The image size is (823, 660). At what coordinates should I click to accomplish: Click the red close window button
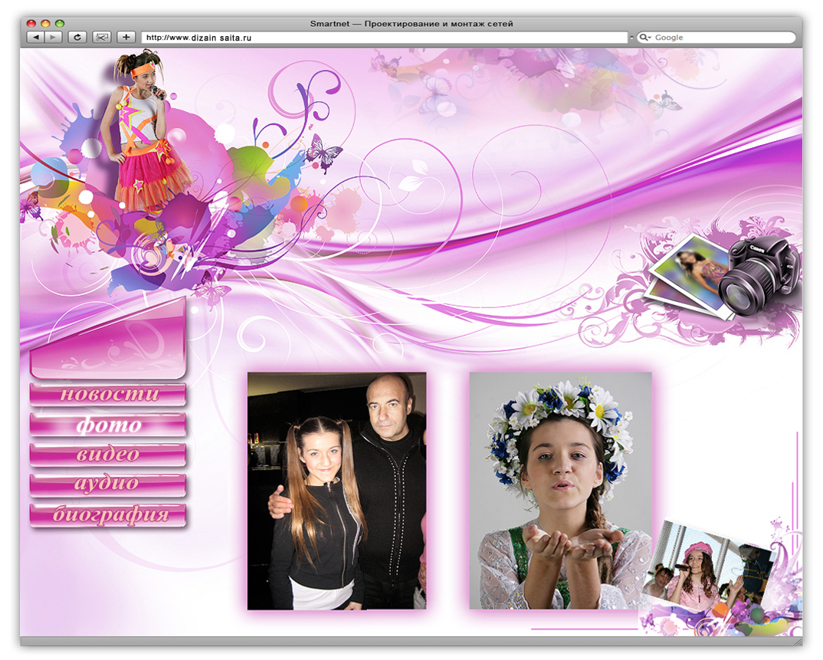pyautogui.click(x=31, y=24)
